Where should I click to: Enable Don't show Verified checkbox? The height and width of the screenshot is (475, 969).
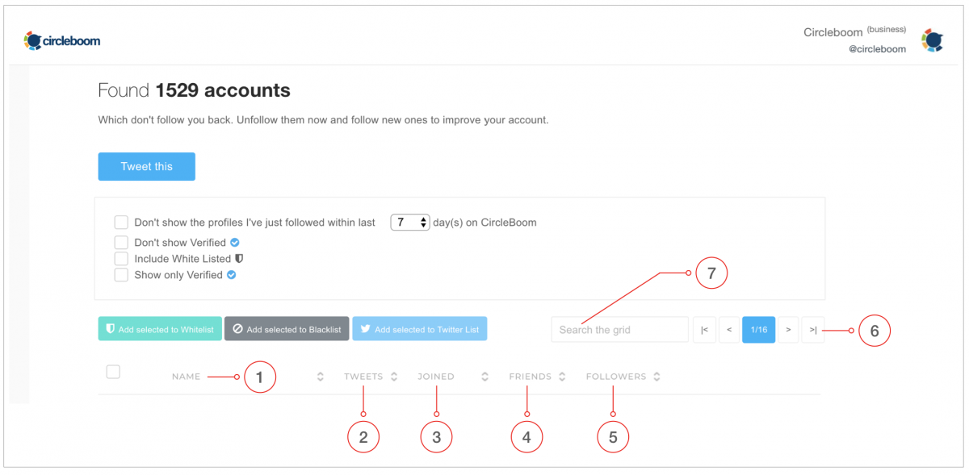[x=121, y=242]
